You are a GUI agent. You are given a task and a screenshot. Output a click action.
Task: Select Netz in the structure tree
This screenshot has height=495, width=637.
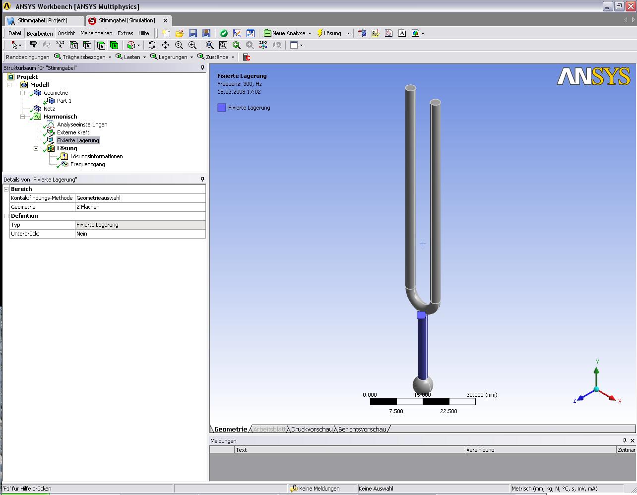(x=49, y=109)
